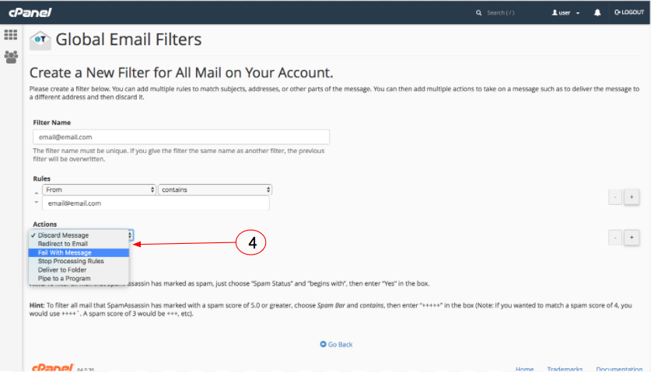Screen dimensions: 651x372
Task: Click the footer cPanel logo
Action: [53, 367]
